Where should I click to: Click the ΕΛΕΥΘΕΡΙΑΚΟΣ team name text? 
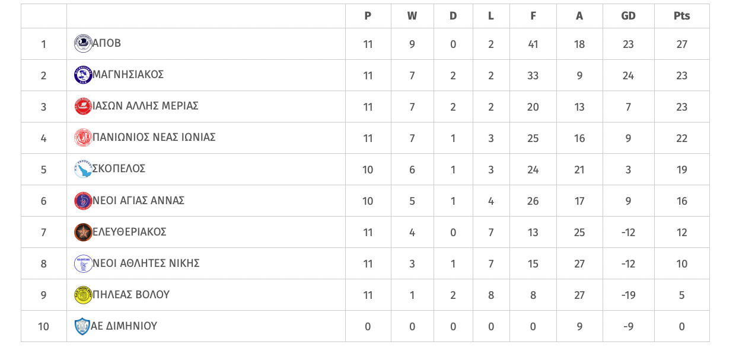click(129, 232)
